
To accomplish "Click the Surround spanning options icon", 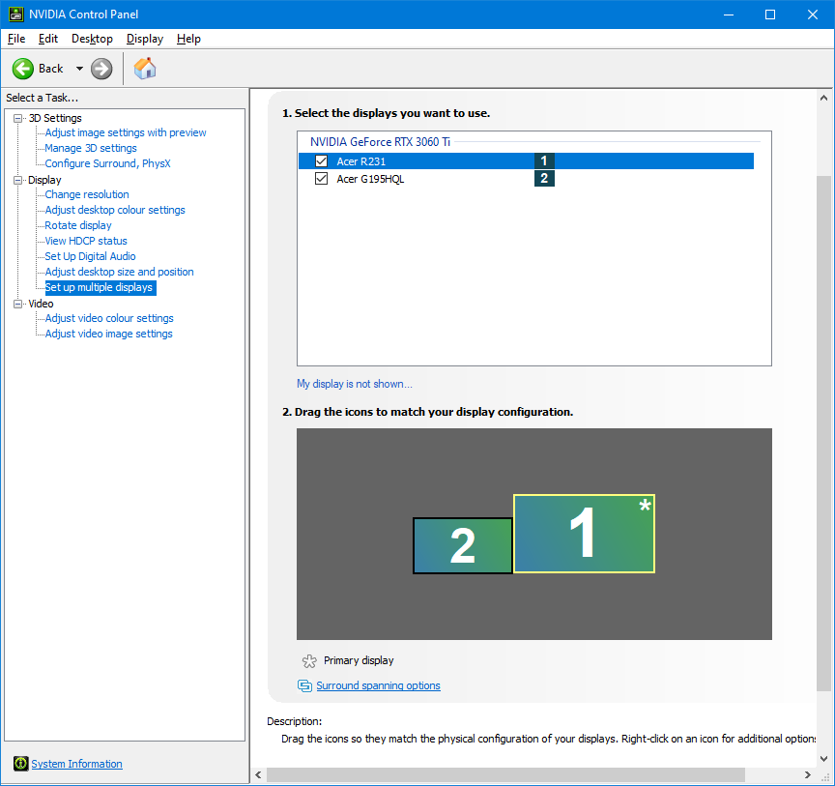I will pos(304,685).
